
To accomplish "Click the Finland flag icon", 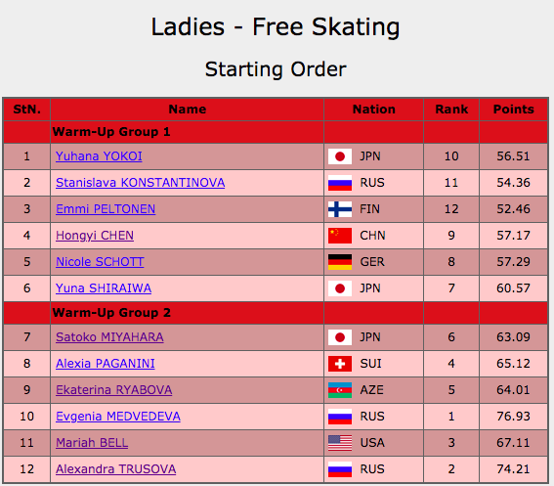I will tap(340, 209).
